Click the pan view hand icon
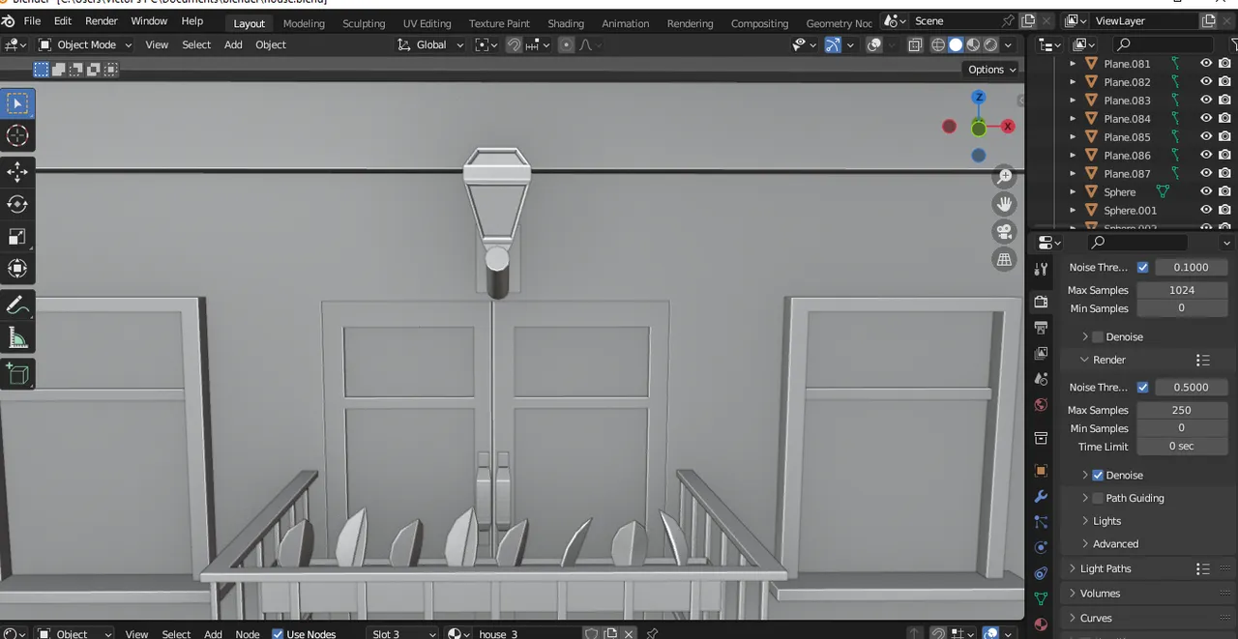Screen dimensions: 1238x639 point(1005,204)
